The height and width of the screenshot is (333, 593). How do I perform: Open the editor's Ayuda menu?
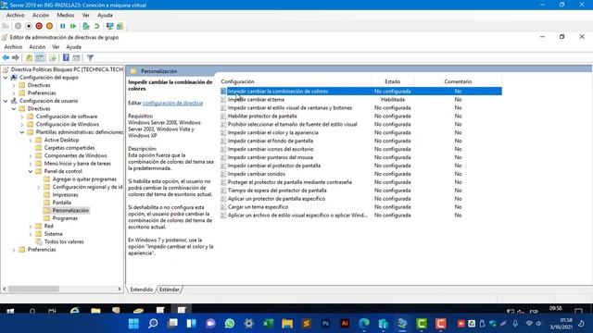coord(73,47)
